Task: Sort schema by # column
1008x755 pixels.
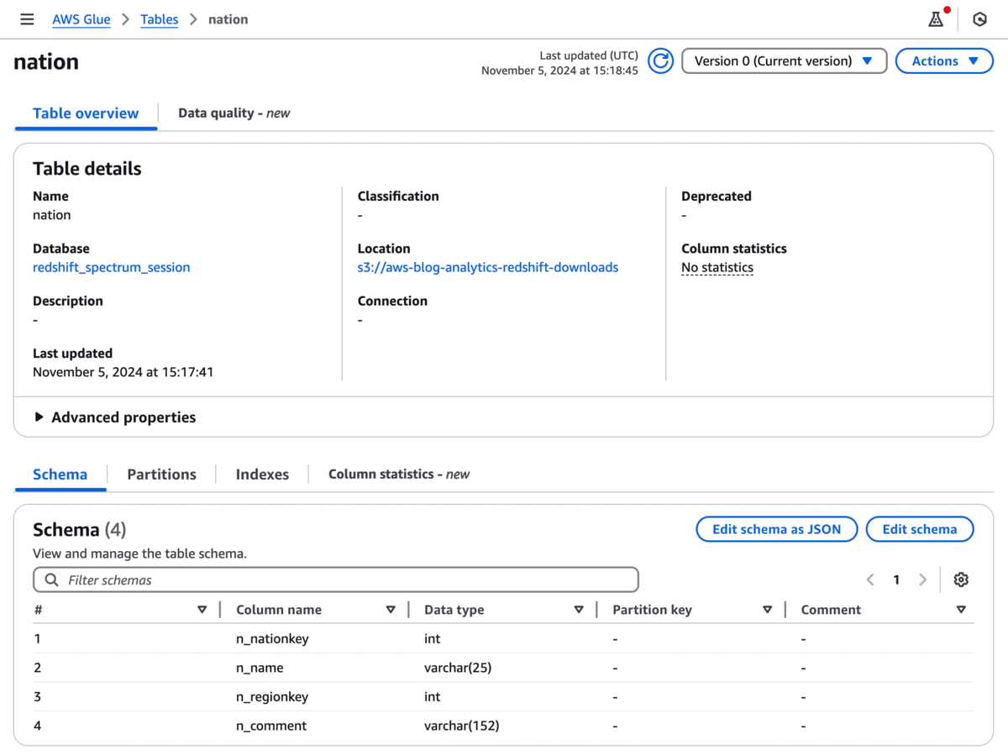Action: coord(202,610)
